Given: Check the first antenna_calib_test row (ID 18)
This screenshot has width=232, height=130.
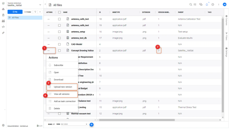Looking at the screenshot, I should (x=59, y=19).
